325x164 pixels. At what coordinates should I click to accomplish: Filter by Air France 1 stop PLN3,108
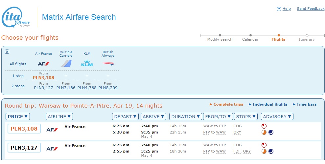tap(43, 77)
